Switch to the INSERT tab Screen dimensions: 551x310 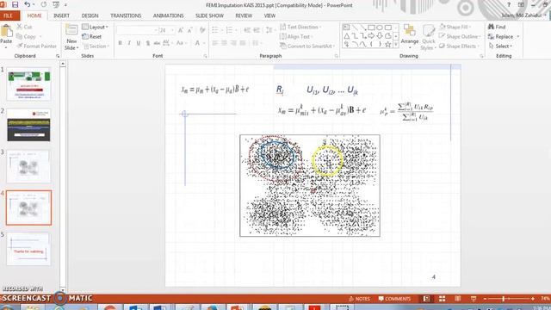pyautogui.click(x=61, y=15)
